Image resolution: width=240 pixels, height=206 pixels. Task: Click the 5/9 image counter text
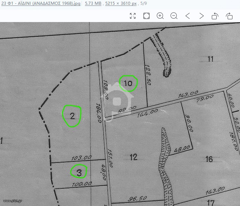click(144, 3)
